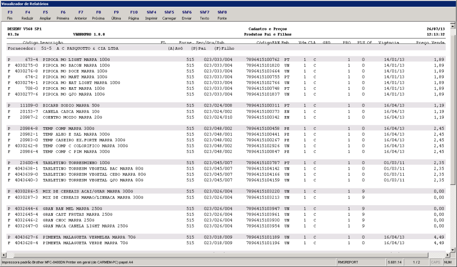Click the horizontal scrollbar right arrow

click(448, 255)
